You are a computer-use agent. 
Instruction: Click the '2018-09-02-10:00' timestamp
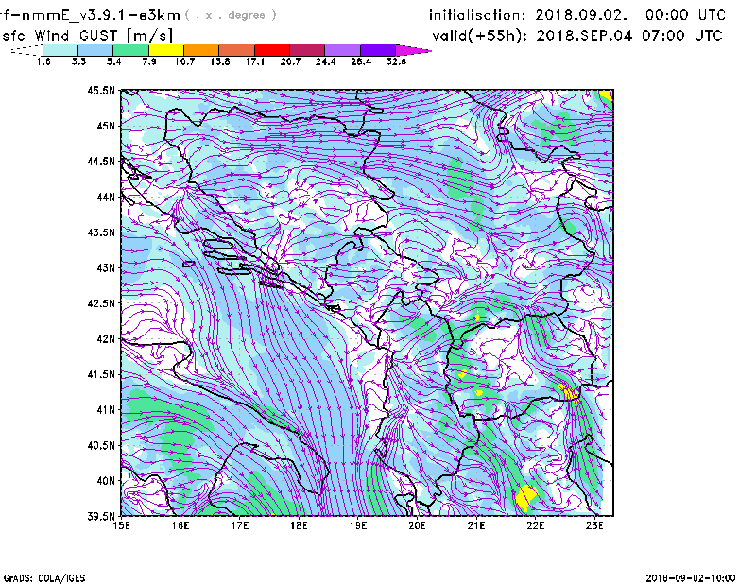pyautogui.click(x=691, y=578)
